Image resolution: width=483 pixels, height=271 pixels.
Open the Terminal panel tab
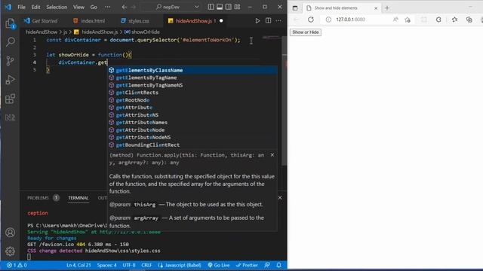tap(78, 198)
